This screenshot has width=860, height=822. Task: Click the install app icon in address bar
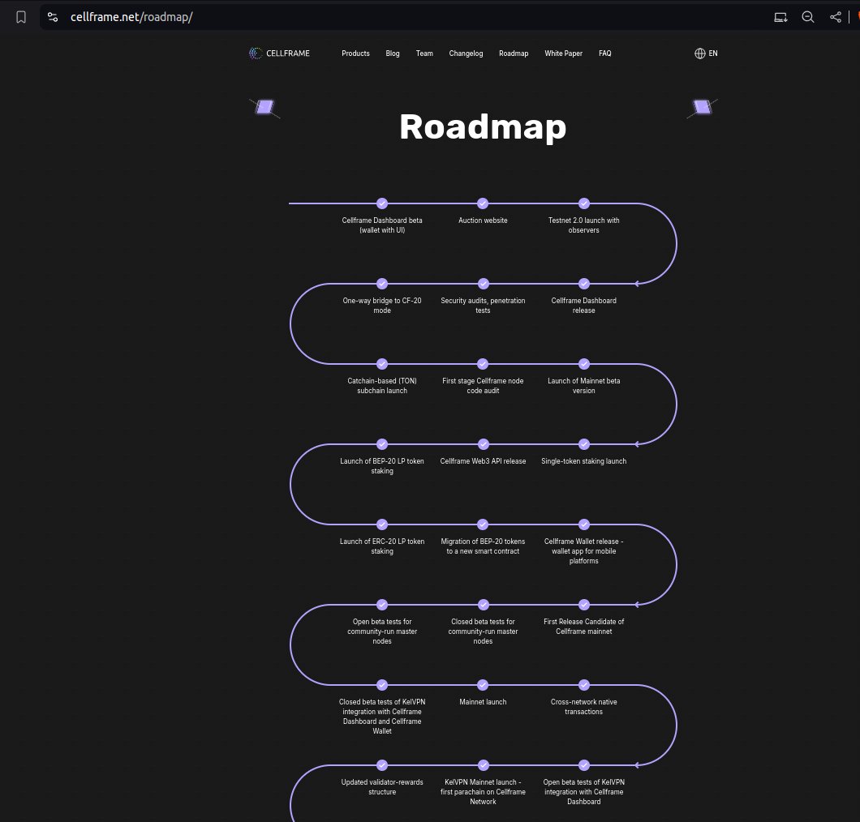tap(780, 17)
